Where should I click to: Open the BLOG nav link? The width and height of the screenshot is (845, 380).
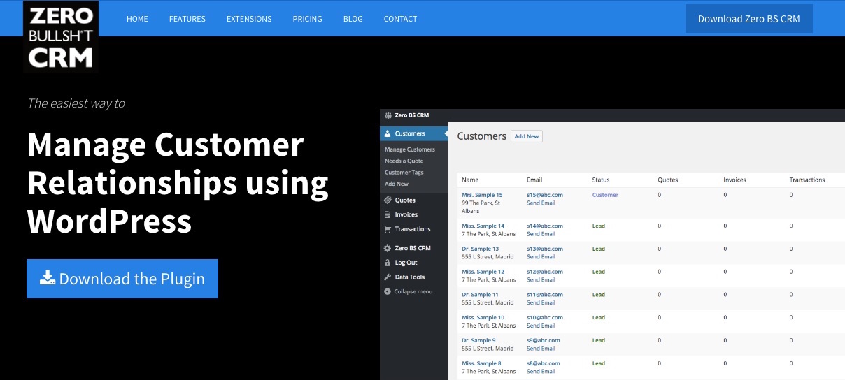click(x=353, y=19)
